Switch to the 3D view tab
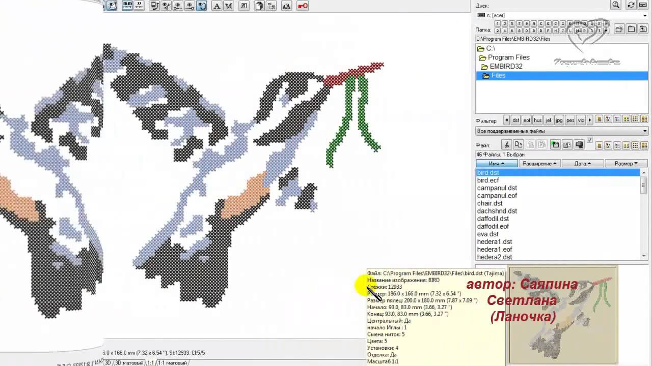The width and height of the screenshot is (652, 366). tap(107, 363)
